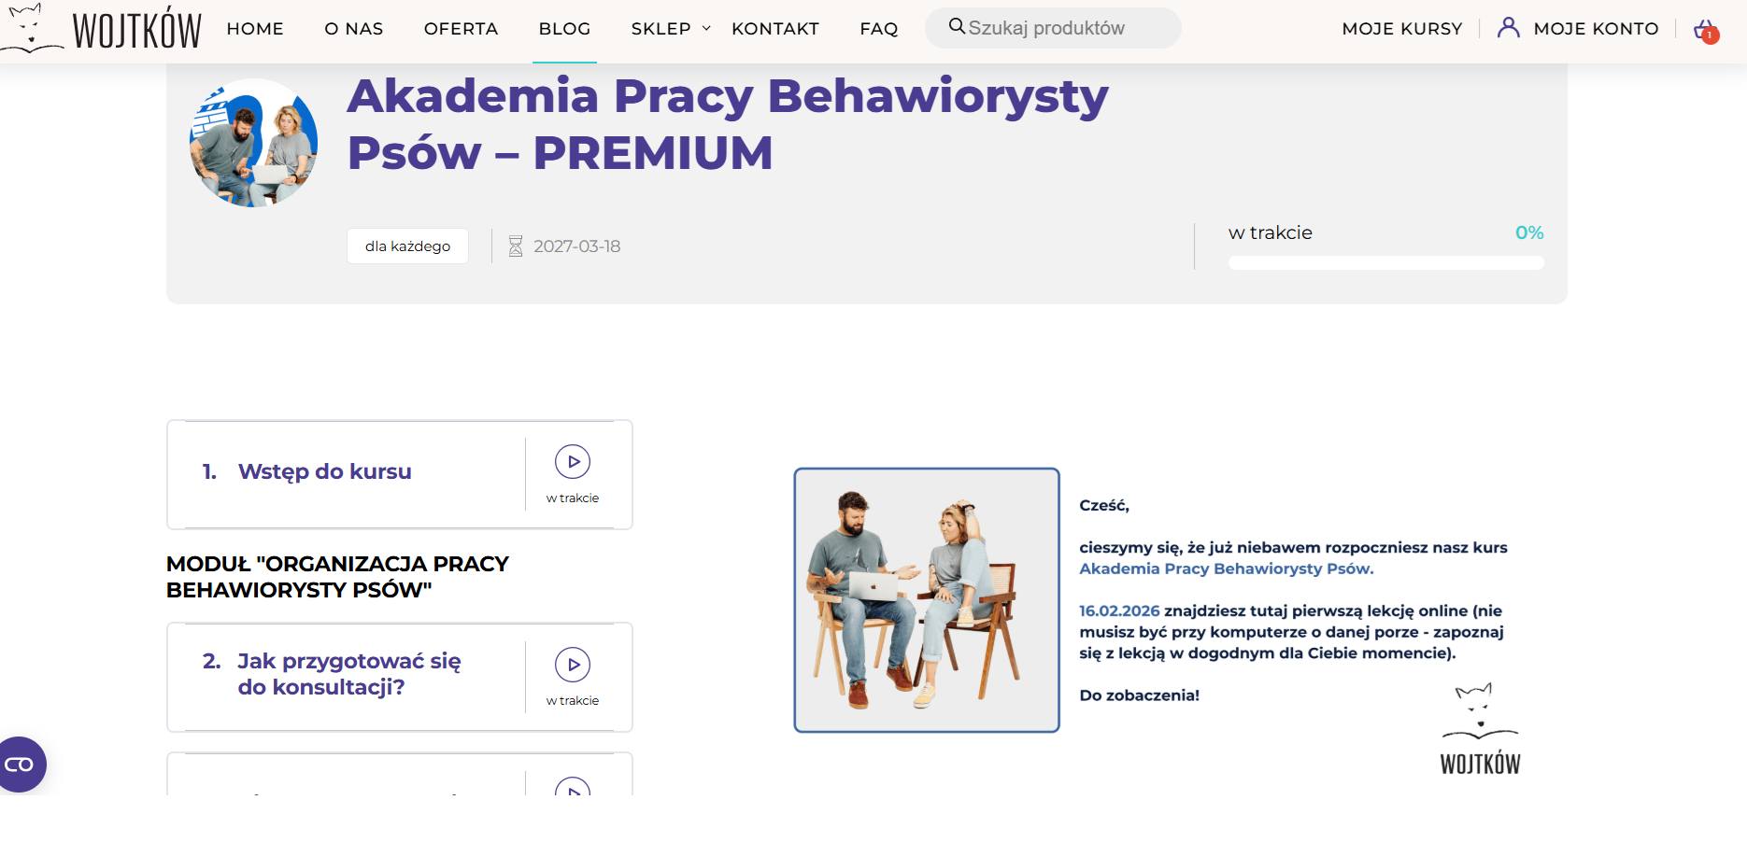Open the shopping cart icon

1705,30
